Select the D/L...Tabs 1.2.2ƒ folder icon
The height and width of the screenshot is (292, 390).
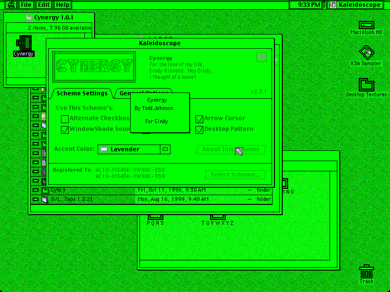(45, 200)
